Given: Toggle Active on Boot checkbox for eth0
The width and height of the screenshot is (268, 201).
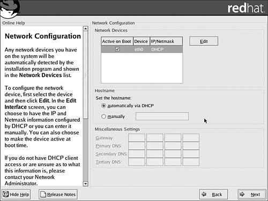Looking at the screenshot, I should [x=117, y=49].
